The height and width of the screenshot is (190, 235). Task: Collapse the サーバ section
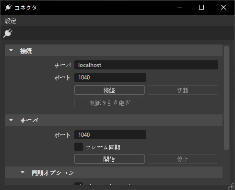pos(11,120)
